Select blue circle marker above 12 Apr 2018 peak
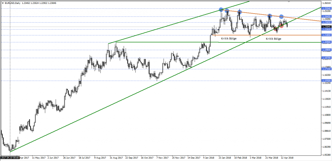Screen dimensions: 332x161 pos(281,16)
